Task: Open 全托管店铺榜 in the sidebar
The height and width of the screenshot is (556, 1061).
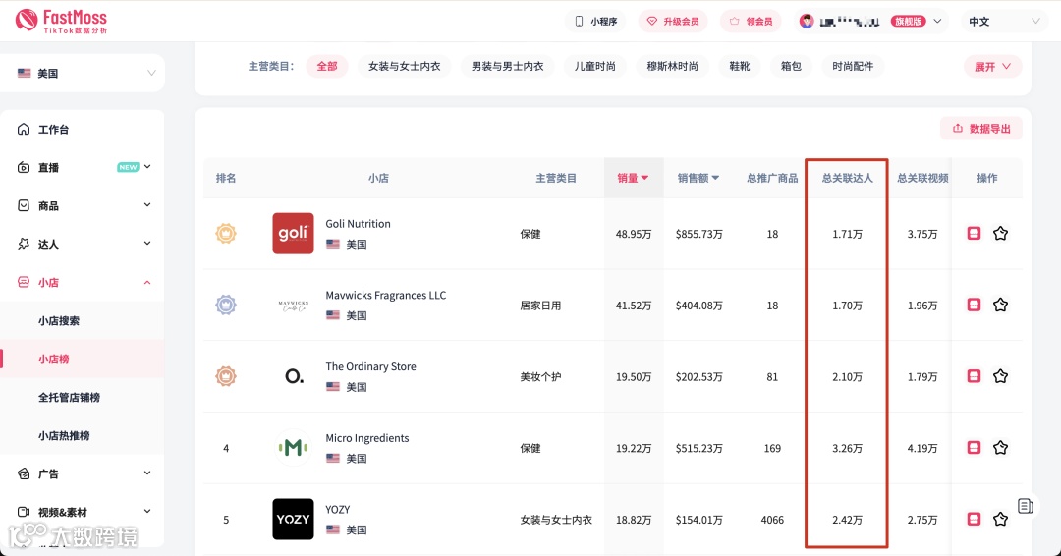Action: [69, 397]
